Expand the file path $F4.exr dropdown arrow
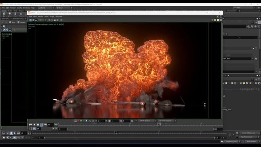This screenshot has width=261, height=147. [253, 59]
